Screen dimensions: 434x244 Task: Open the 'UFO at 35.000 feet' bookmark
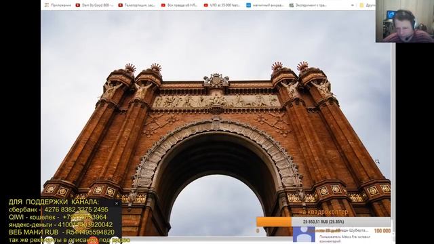coord(222,5)
